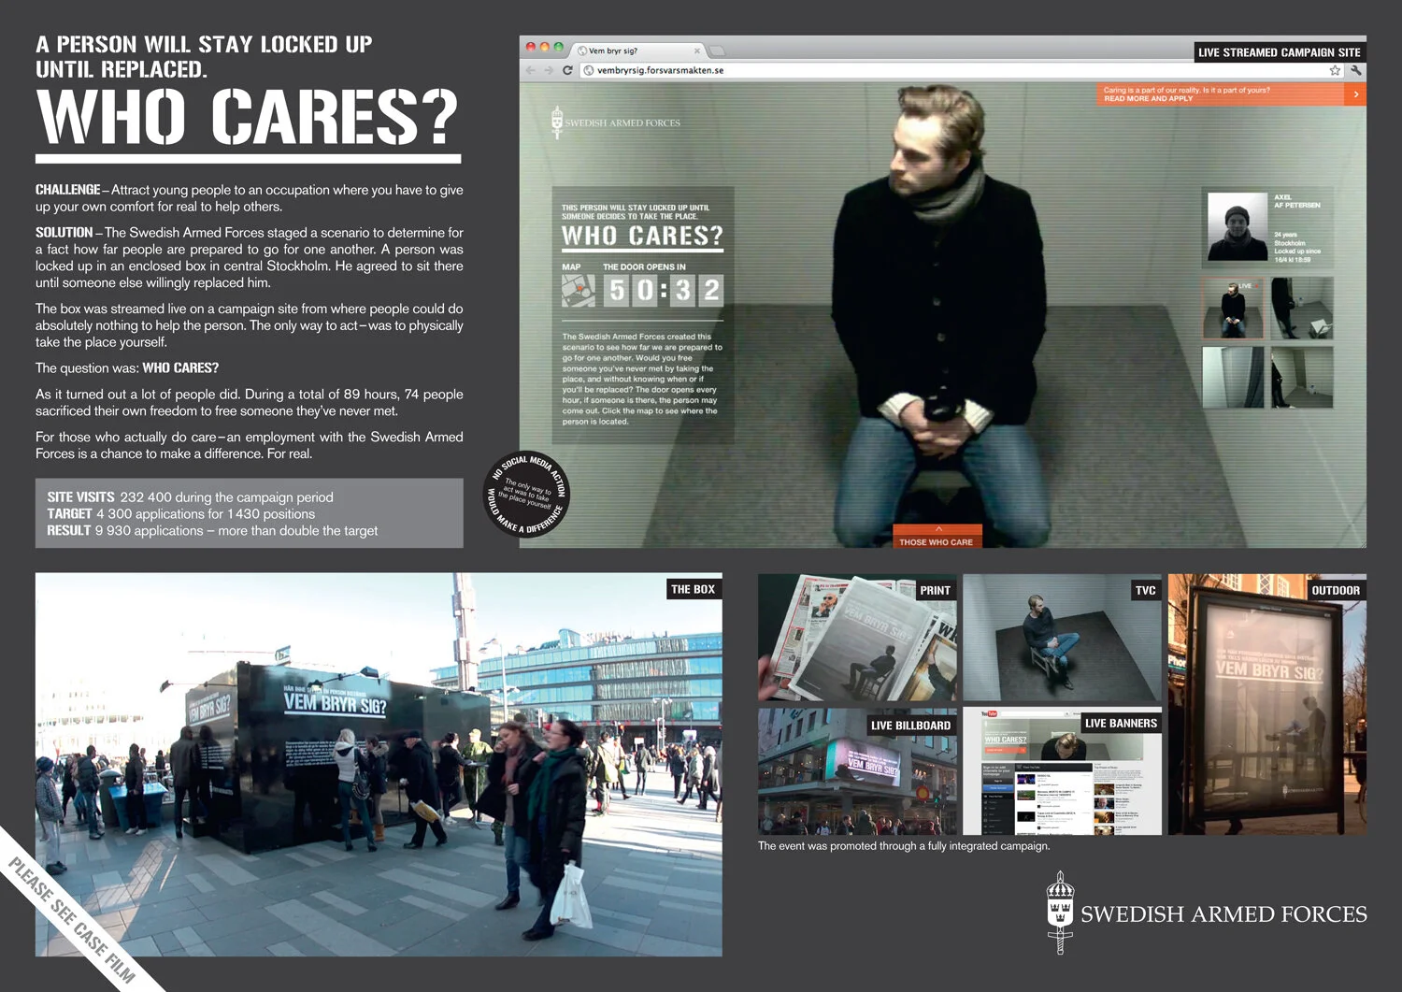Screen dimensions: 1402x992
Task: Click the 'LIVE STREAMED CAMPAIGN SITE' label
Action: [x=1279, y=52]
